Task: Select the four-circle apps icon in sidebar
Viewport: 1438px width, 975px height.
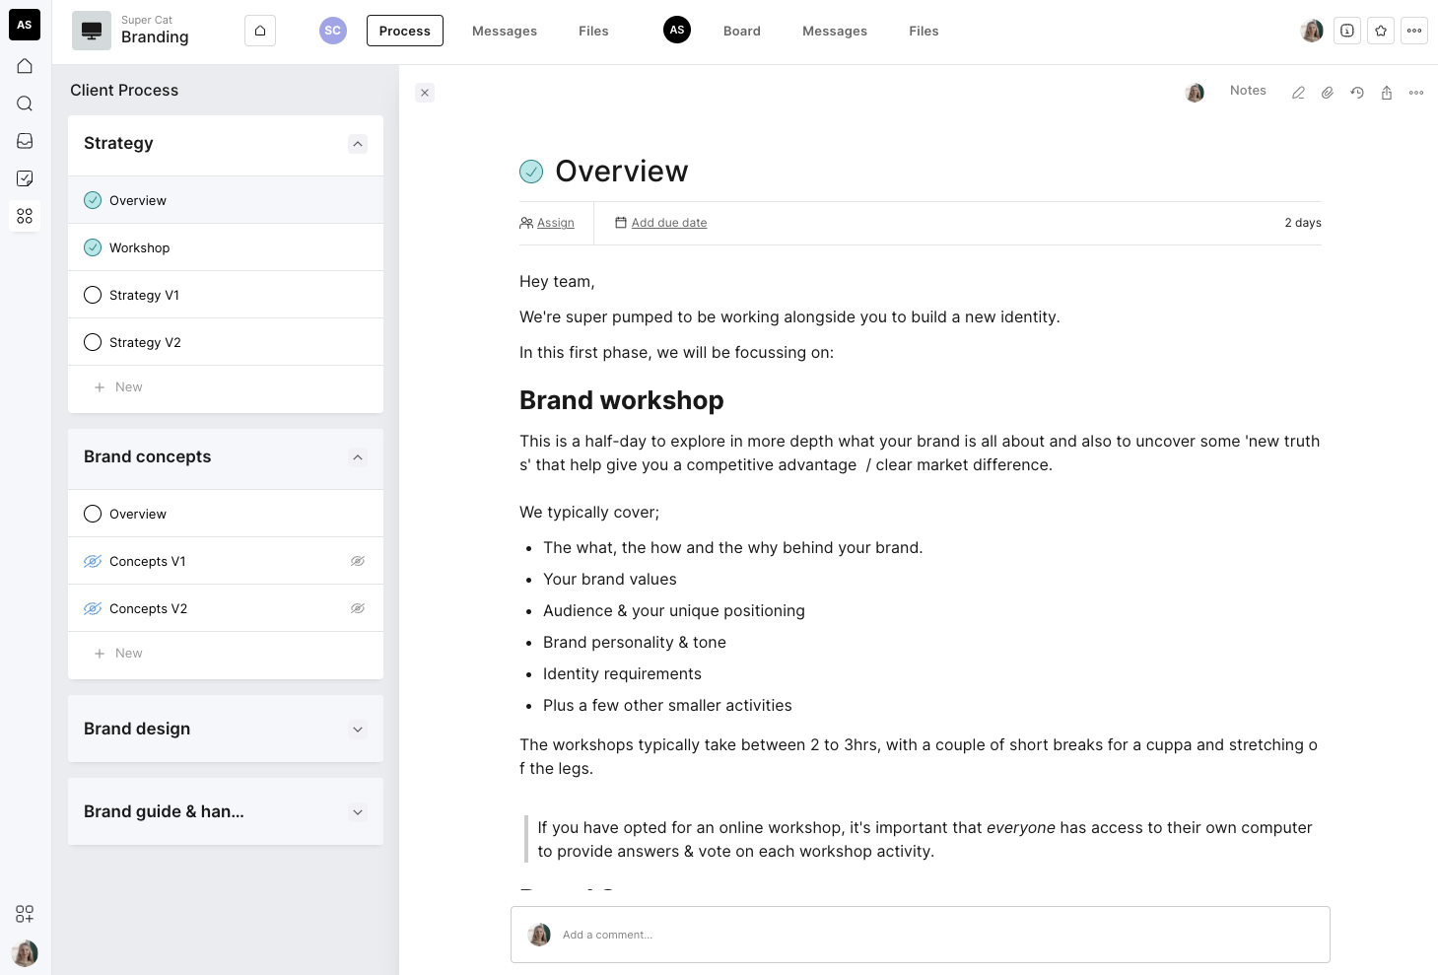Action: (25, 216)
